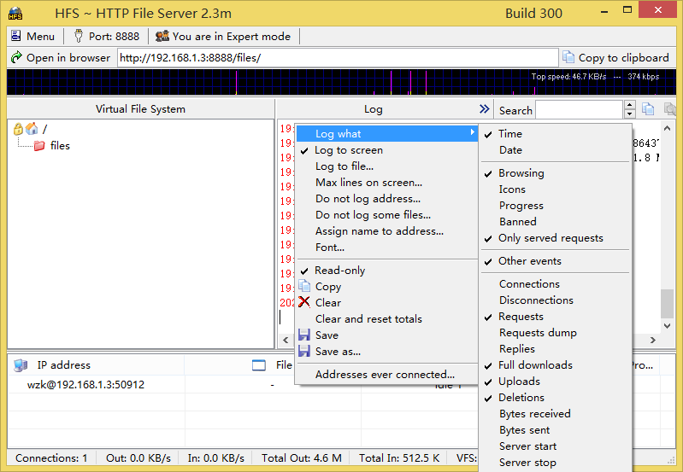Enable Requests dump option

click(556, 333)
